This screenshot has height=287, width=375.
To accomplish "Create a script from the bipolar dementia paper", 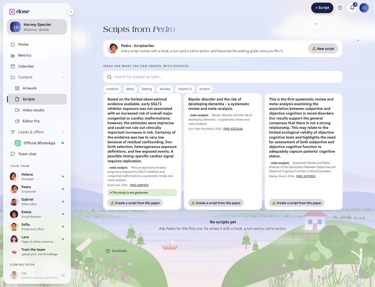I will pyautogui.click(x=216, y=203).
